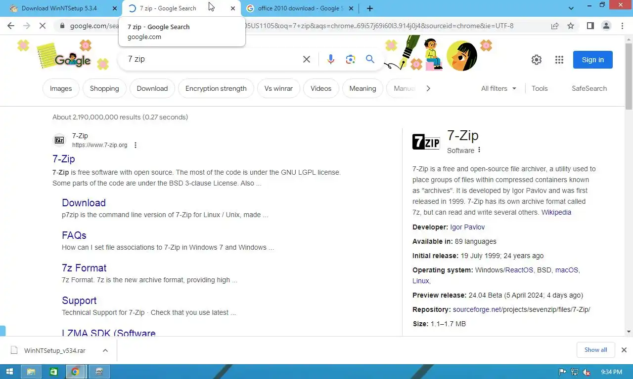Viewport: 633px width, 379px height.
Task: Click Show all downloads button
Action: point(595,350)
